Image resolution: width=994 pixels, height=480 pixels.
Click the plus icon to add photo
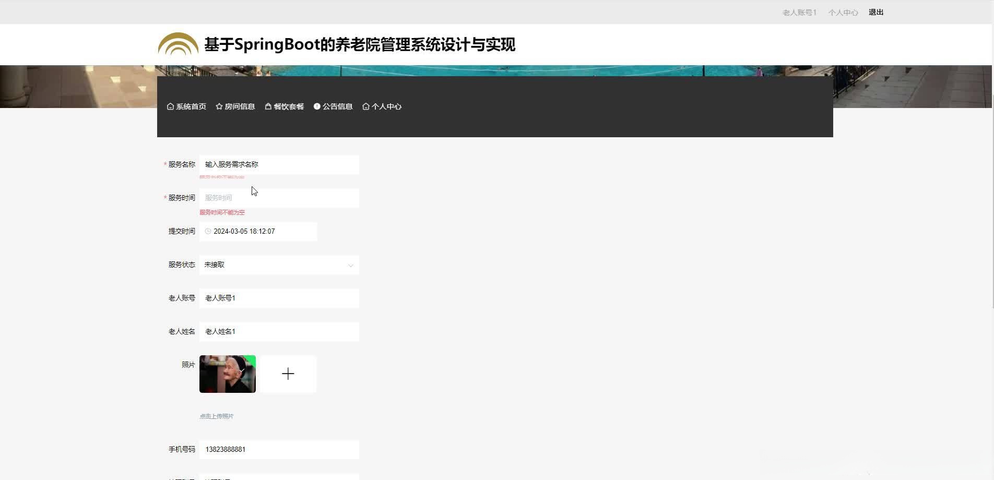tap(288, 374)
